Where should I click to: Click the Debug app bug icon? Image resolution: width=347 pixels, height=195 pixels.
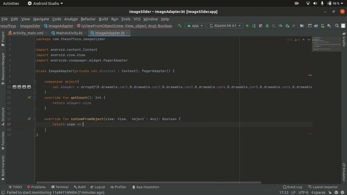click(x=267, y=26)
